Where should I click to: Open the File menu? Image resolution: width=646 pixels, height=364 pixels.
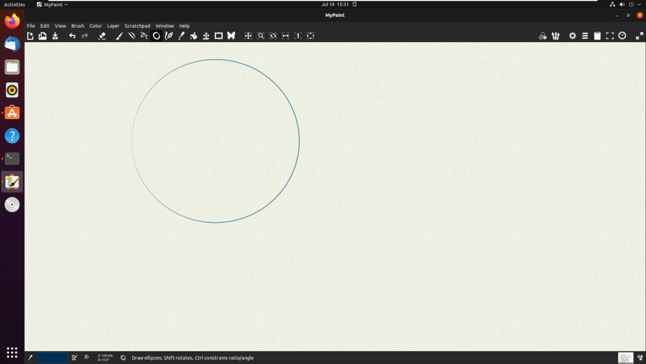[x=31, y=26]
